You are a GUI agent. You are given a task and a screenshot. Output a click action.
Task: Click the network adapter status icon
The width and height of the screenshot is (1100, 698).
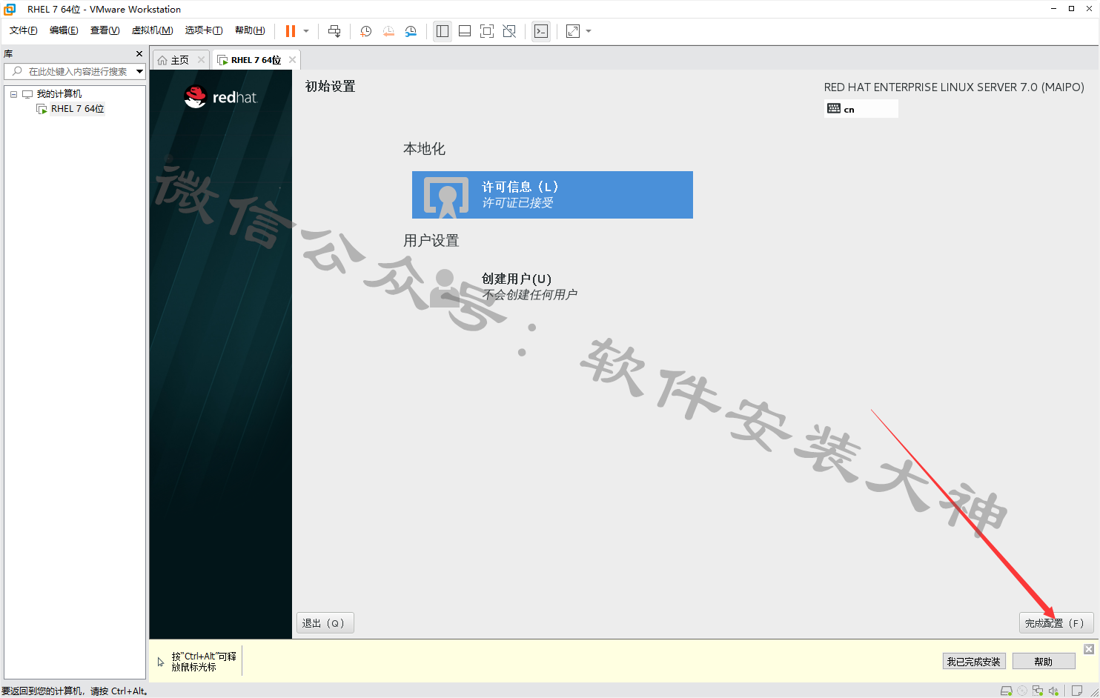pos(1038,691)
